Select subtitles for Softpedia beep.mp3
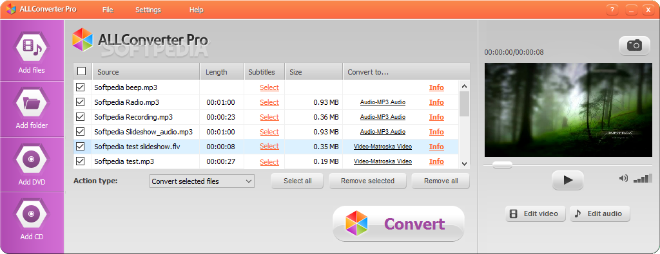Screen dimensions: 660x254 269,87
